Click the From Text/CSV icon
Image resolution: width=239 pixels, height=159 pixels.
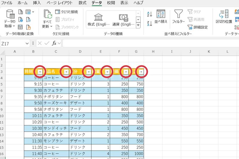(20, 12)
